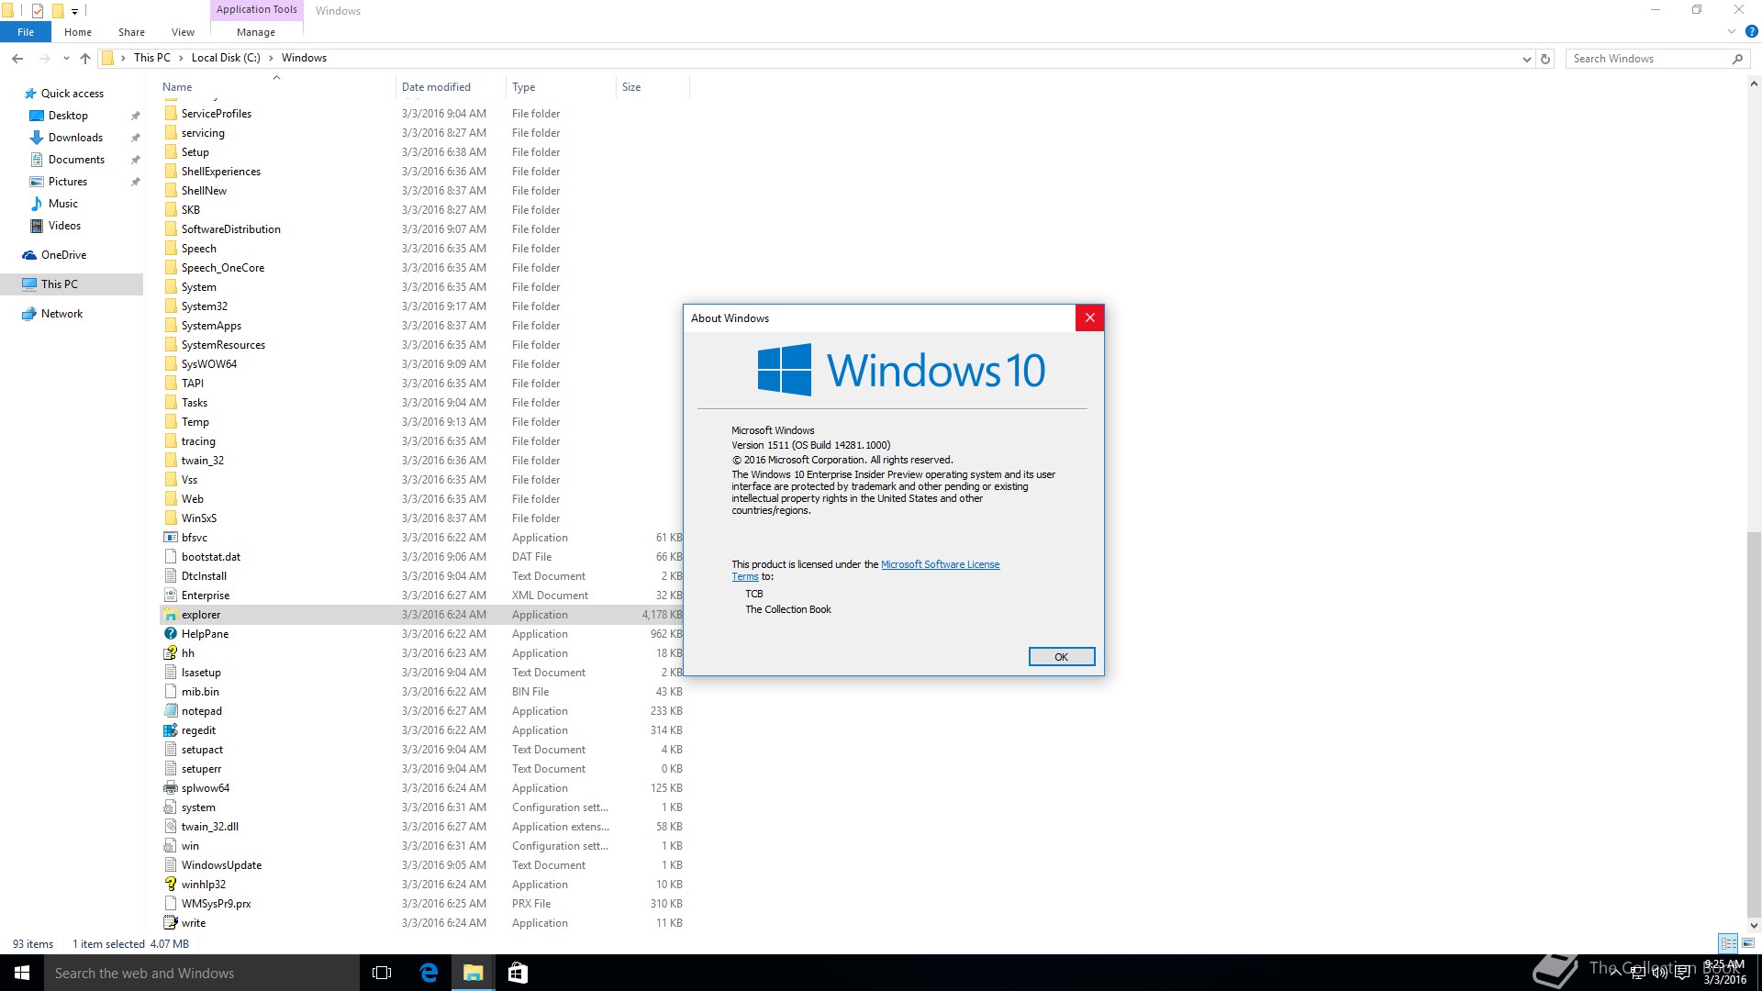This screenshot has height=991, width=1762.
Task: Click the Search Windows field
Action: coord(1647,59)
